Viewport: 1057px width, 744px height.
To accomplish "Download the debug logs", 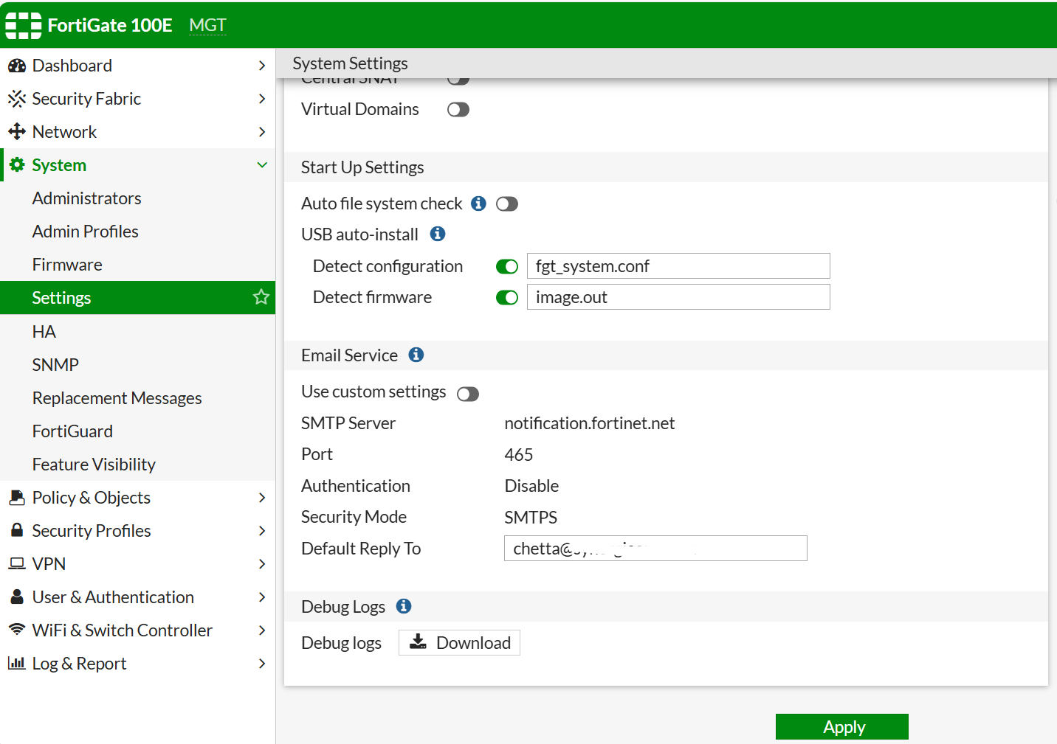I will coord(459,643).
